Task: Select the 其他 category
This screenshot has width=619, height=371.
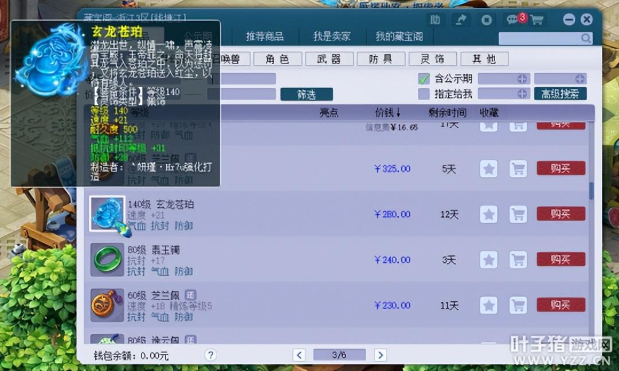Action: (484, 59)
